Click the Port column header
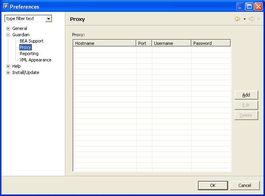Viewport: 265px width, 196px height. pyautogui.click(x=144, y=43)
